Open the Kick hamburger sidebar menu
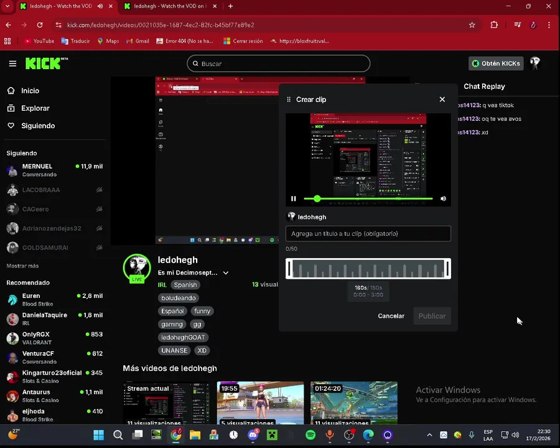The width and height of the screenshot is (560, 448). point(12,63)
